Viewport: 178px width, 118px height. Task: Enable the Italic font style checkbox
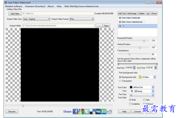[144, 100]
